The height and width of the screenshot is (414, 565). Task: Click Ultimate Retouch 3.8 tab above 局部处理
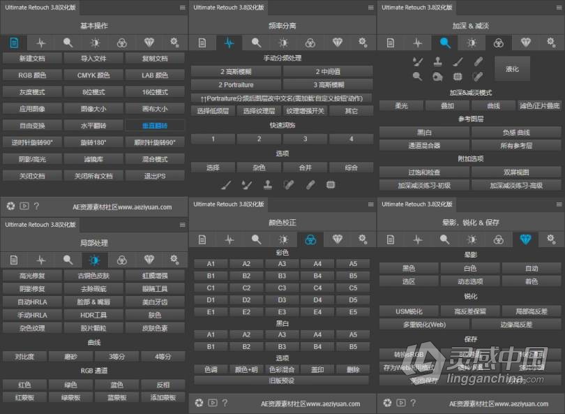(40, 225)
